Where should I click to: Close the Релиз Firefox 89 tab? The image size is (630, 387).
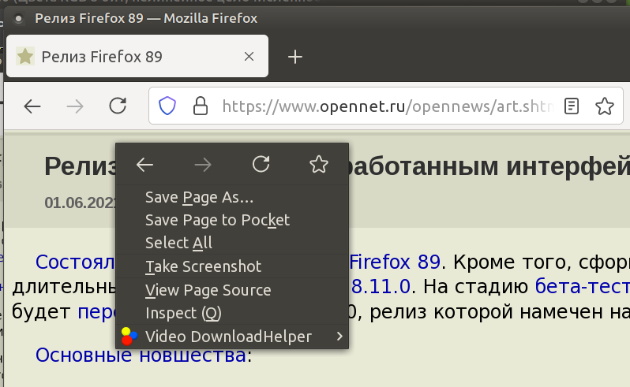(x=249, y=57)
